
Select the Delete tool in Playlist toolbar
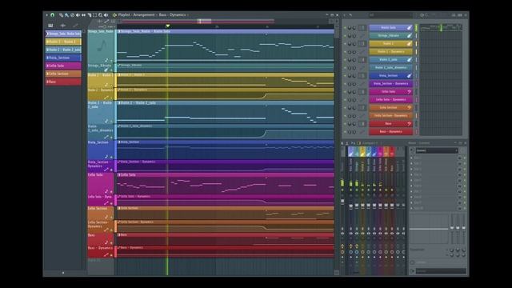tap(72, 15)
